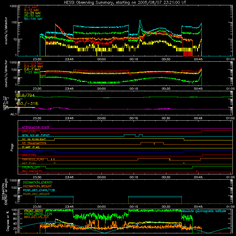236x236 pixels.
Task: Click the yellow FRONT_RATIO legend label
Action: (x=34, y=211)
